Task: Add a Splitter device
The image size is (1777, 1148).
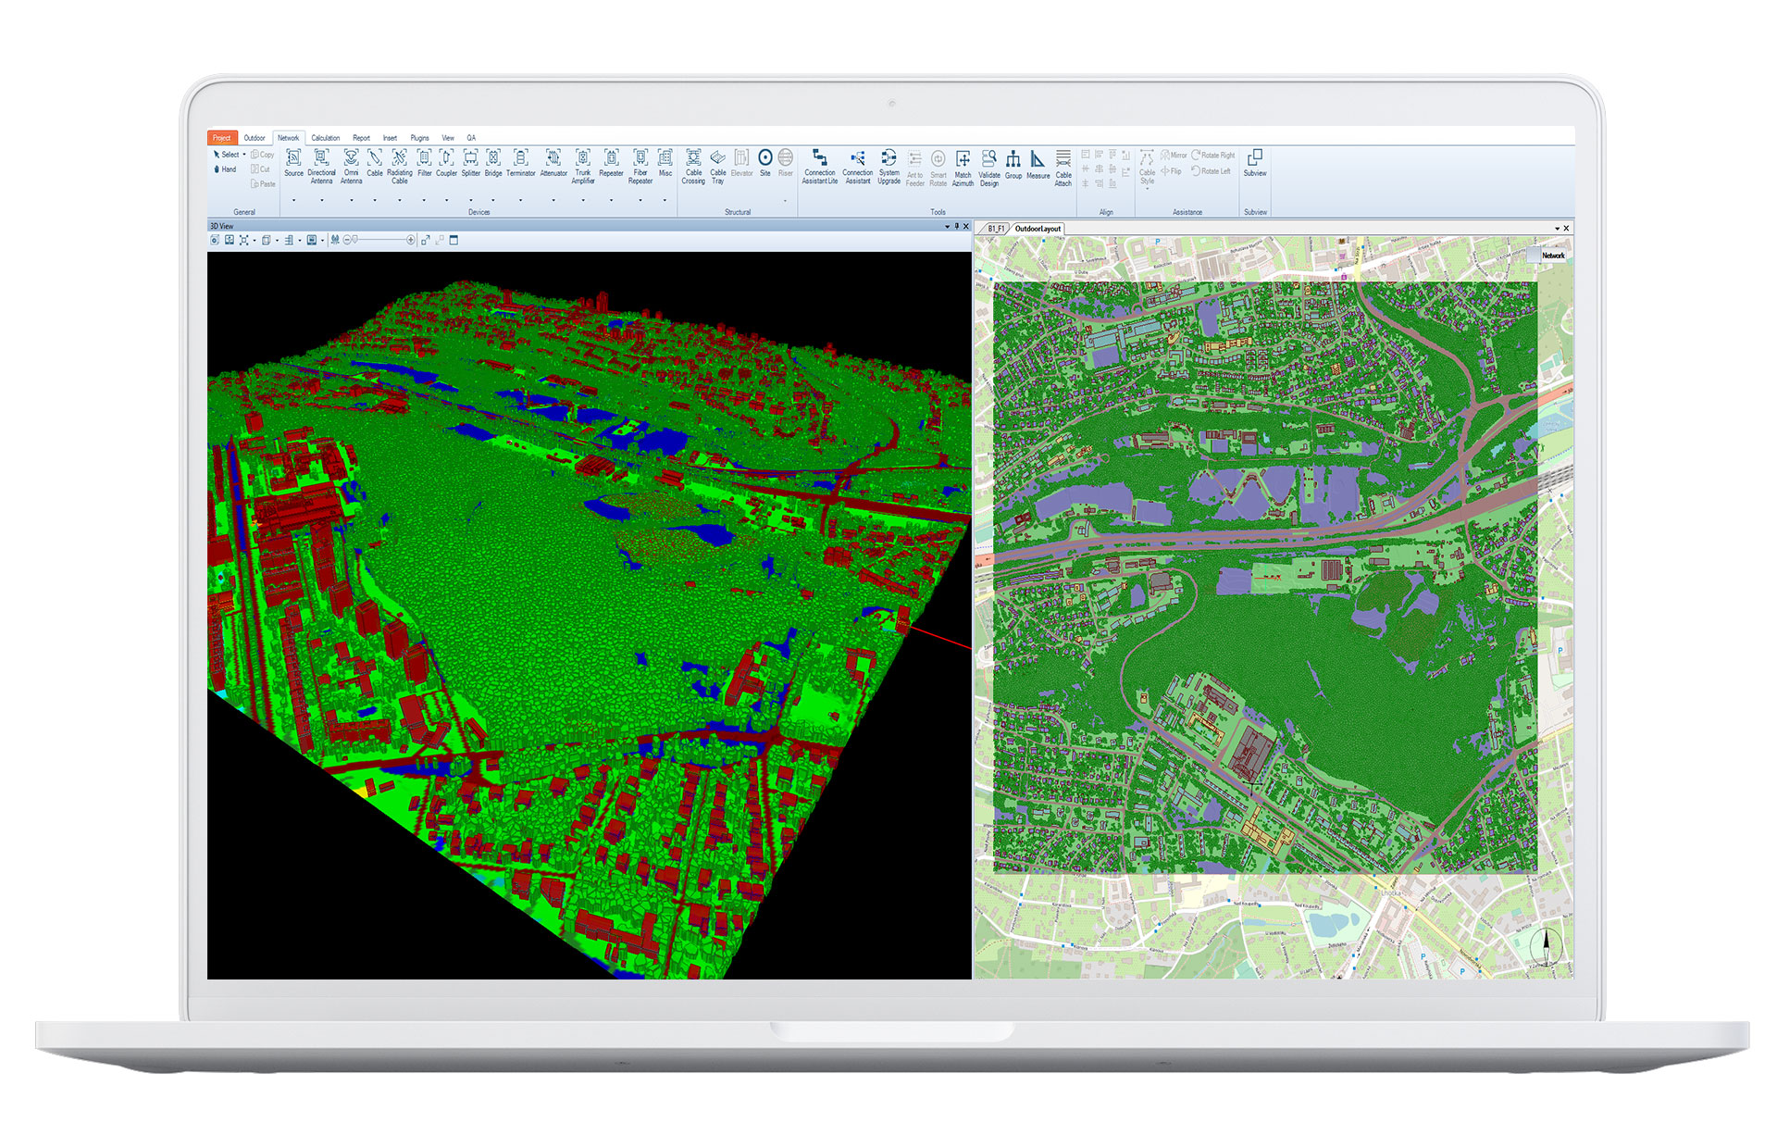Action: pos(470,162)
